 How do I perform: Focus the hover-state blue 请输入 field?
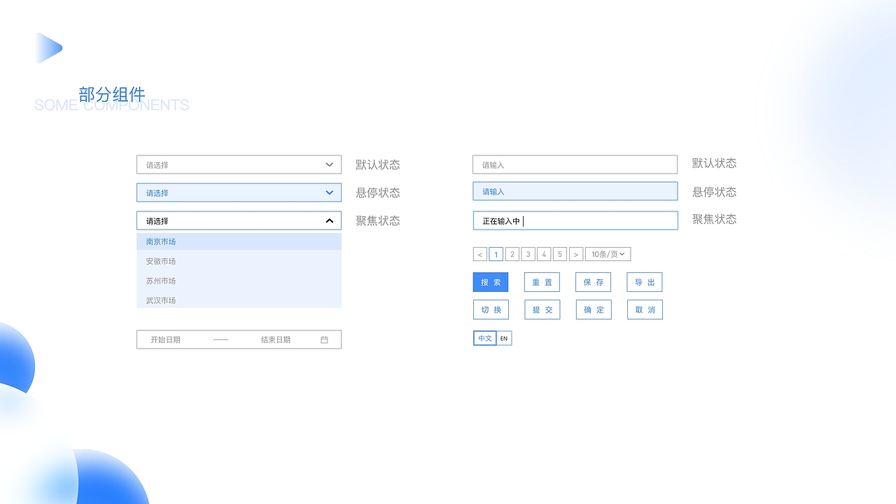point(575,191)
